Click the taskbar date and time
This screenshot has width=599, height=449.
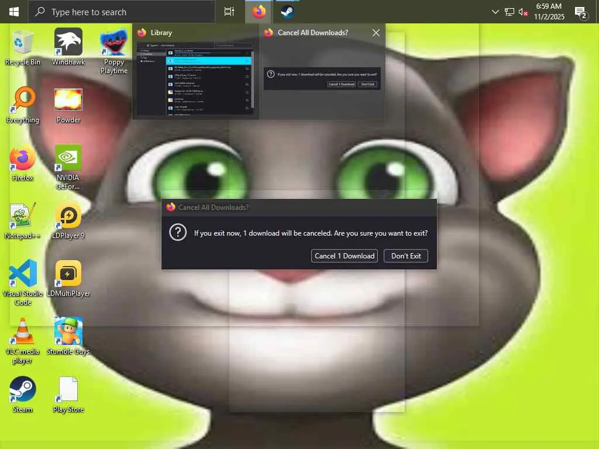pos(549,12)
